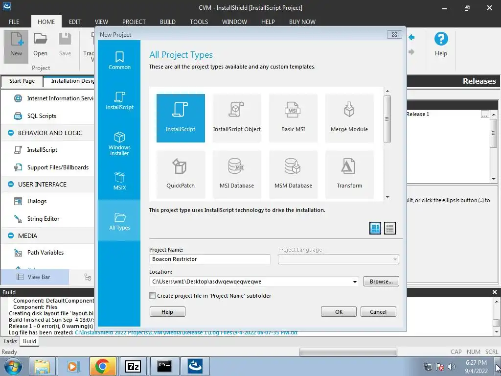Screen dimensions: 501x376
Task: Click the Help ribbon icon
Action: pyautogui.click(x=441, y=44)
